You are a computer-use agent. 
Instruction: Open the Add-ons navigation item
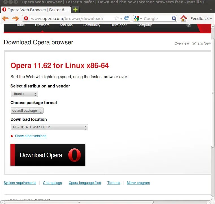click(66, 25)
